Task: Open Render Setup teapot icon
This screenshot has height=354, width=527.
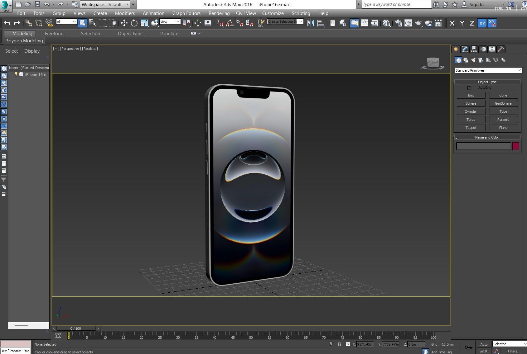Action: (x=398, y=23)
